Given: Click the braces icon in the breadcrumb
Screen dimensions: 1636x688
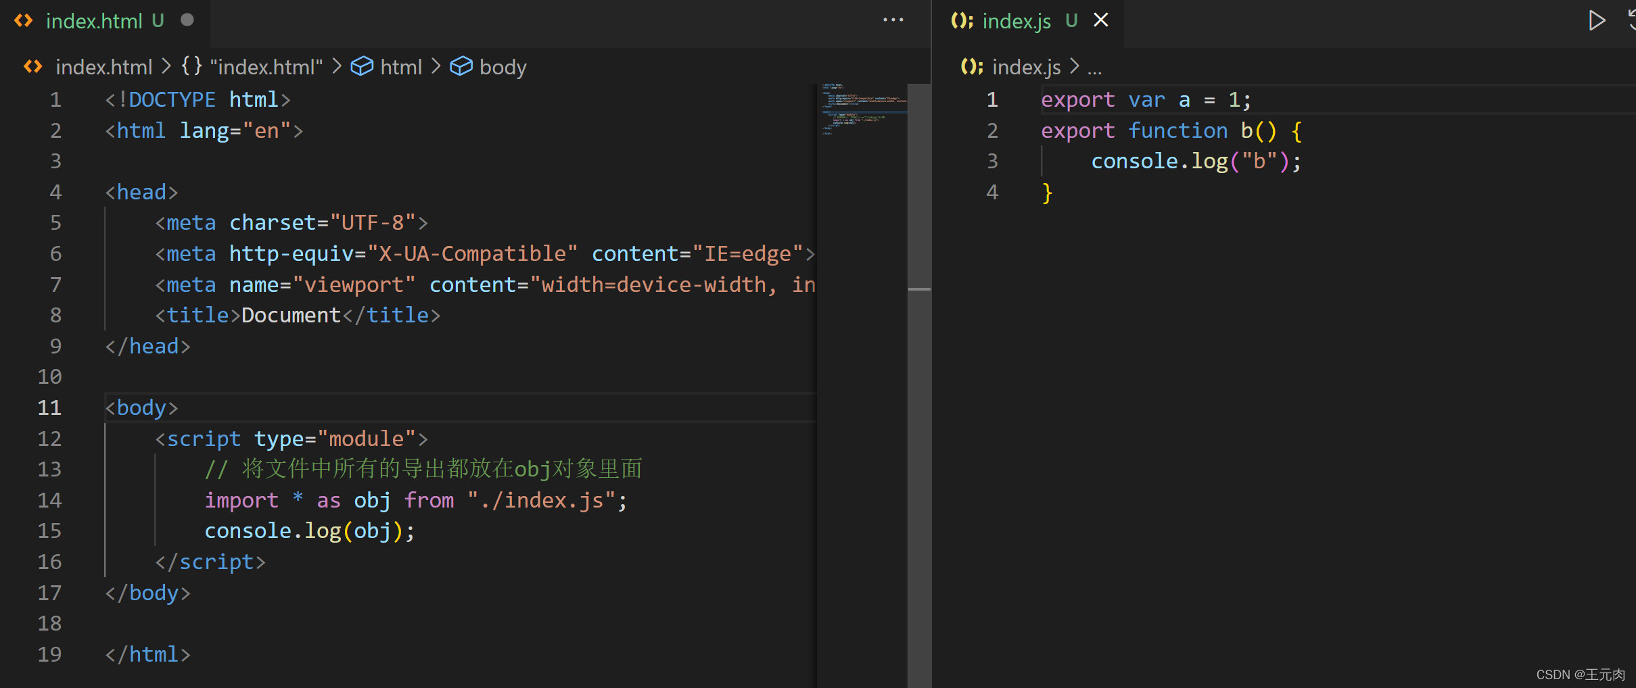Looking at the screenshot, I should [191, 66].
